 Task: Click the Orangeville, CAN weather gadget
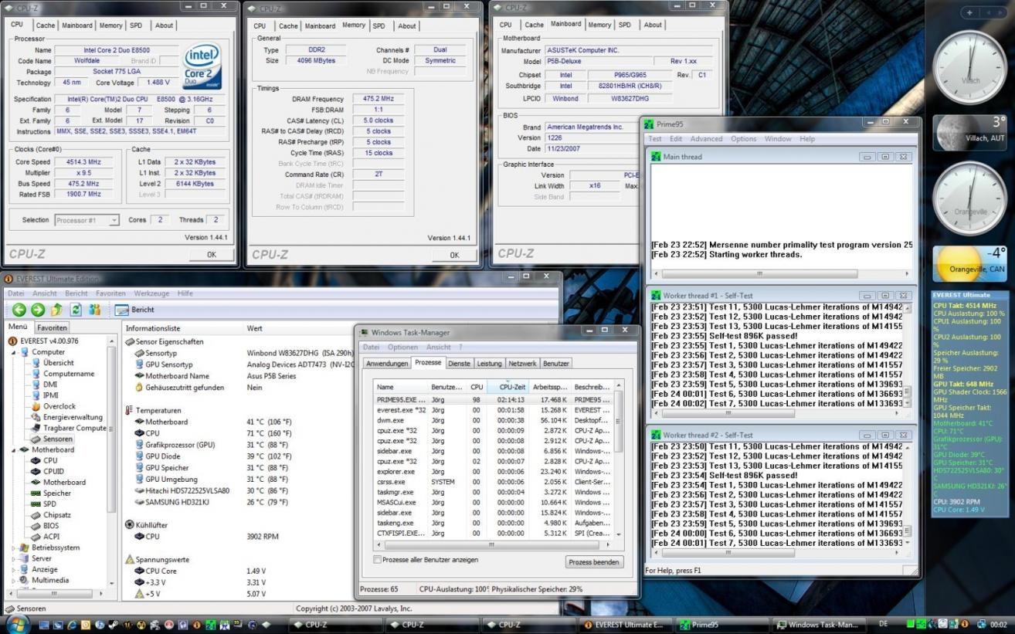(x=970, y=264)
